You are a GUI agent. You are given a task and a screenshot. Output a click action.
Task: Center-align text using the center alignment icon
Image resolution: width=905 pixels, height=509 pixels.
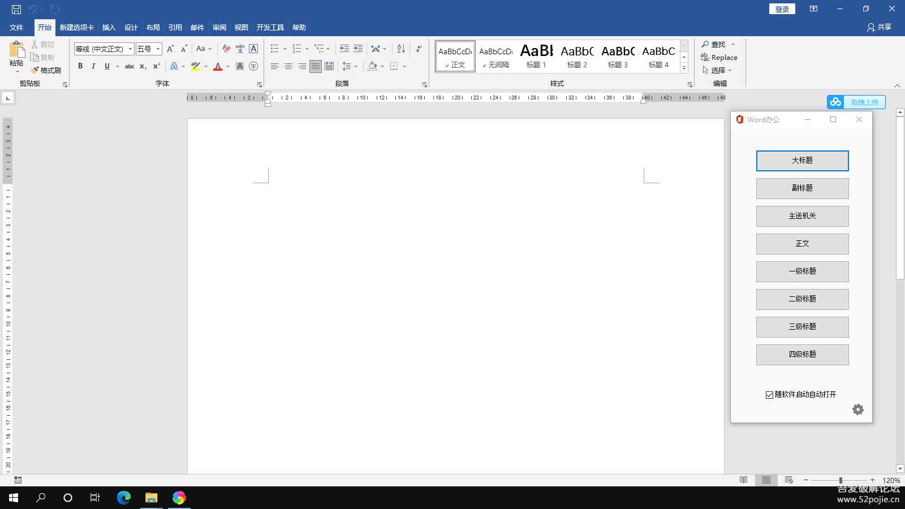[x=288, y=66]
